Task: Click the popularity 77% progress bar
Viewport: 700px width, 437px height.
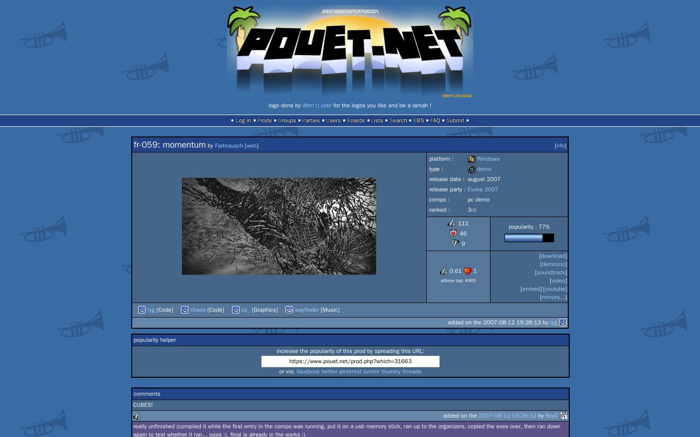Action: pyautogui.click(x=529, y=238)
